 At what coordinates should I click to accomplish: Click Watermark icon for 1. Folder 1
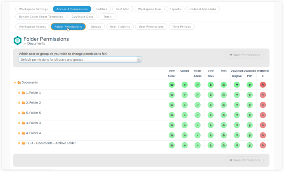click(263, 95)
